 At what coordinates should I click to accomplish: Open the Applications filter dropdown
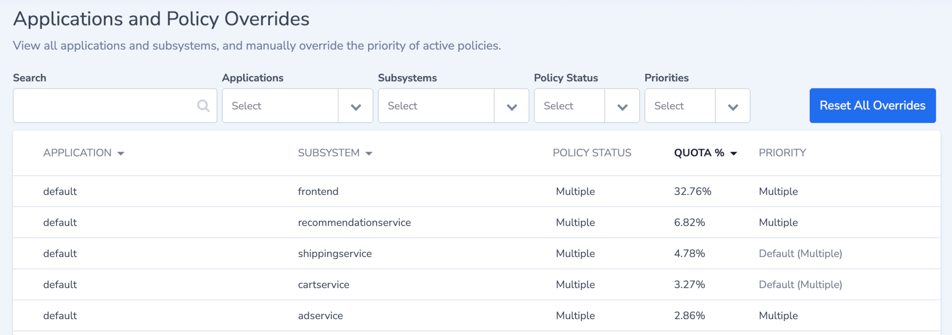click(297, 106)
